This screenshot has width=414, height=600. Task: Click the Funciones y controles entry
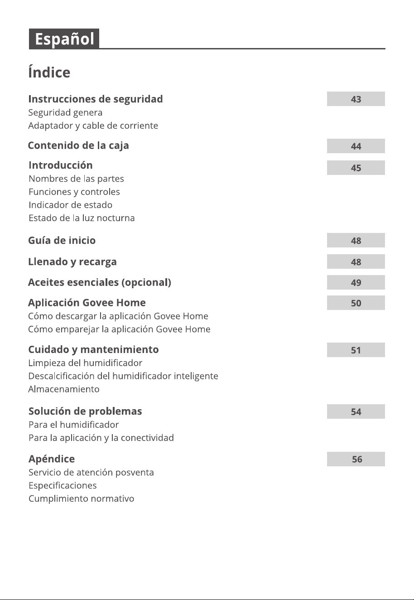[x=74, y=192]
